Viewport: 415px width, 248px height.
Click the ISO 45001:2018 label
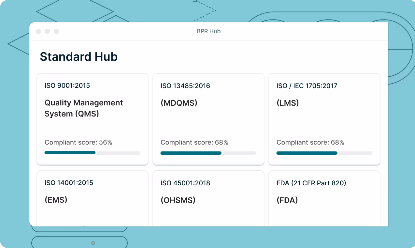(185, 183)
